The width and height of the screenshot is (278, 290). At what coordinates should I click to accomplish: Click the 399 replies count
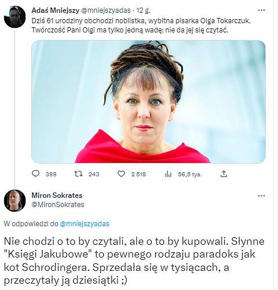click(x=51, y=175)
